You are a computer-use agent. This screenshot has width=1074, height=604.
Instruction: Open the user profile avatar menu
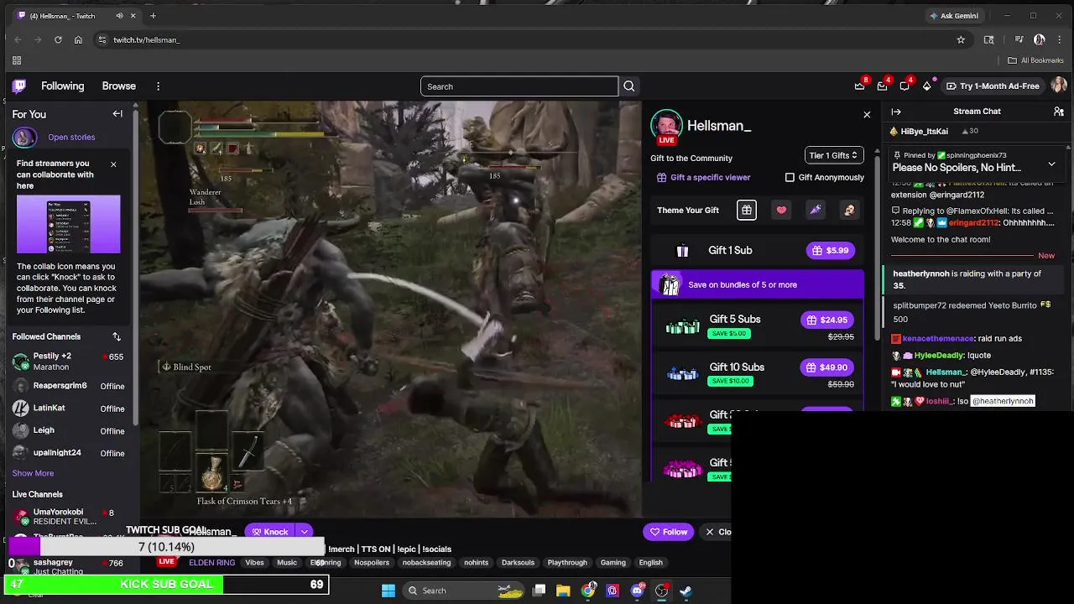[x=1059, y=86]
